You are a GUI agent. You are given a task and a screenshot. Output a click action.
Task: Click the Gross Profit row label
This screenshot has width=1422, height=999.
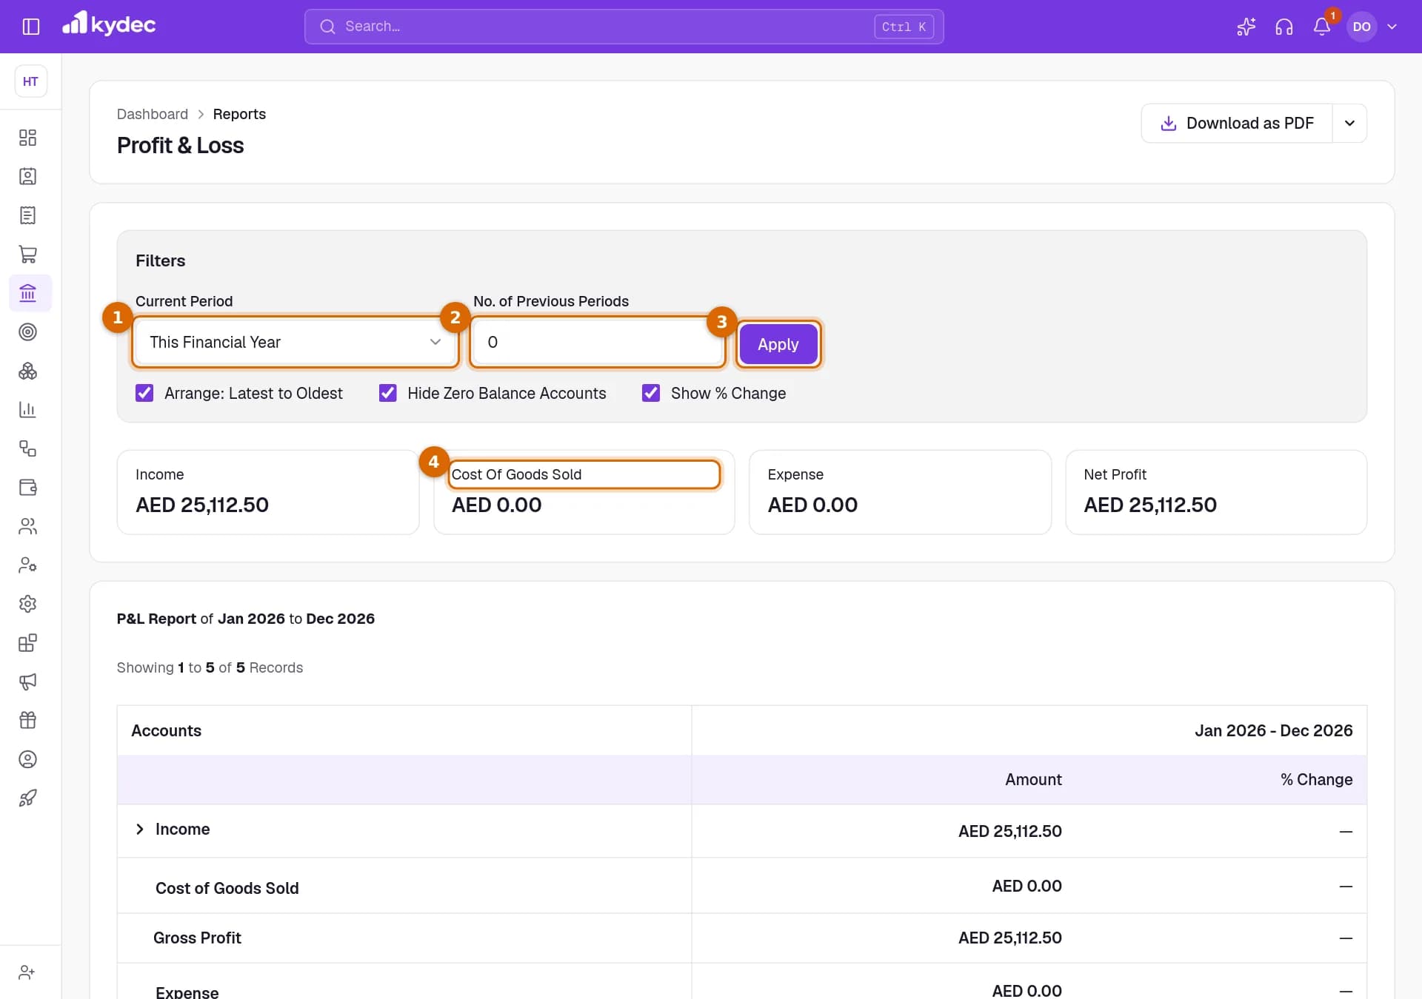click(197, 938)
